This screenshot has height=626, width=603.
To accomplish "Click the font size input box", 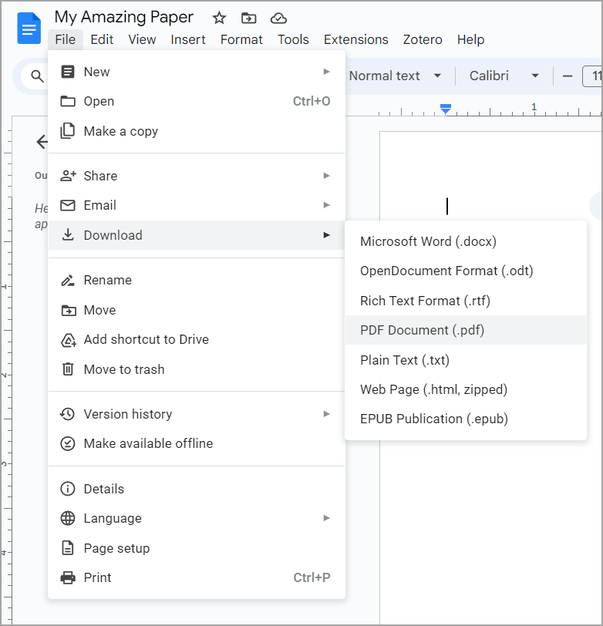I will 591,76.
